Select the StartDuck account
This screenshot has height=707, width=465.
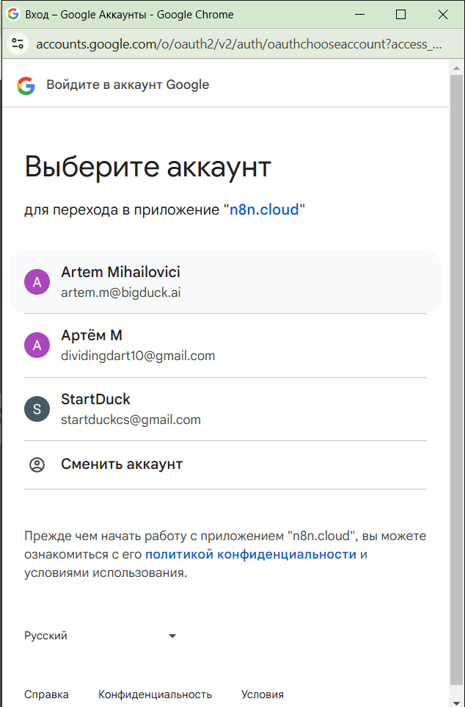pyautogui.click(x=225, y=409)
